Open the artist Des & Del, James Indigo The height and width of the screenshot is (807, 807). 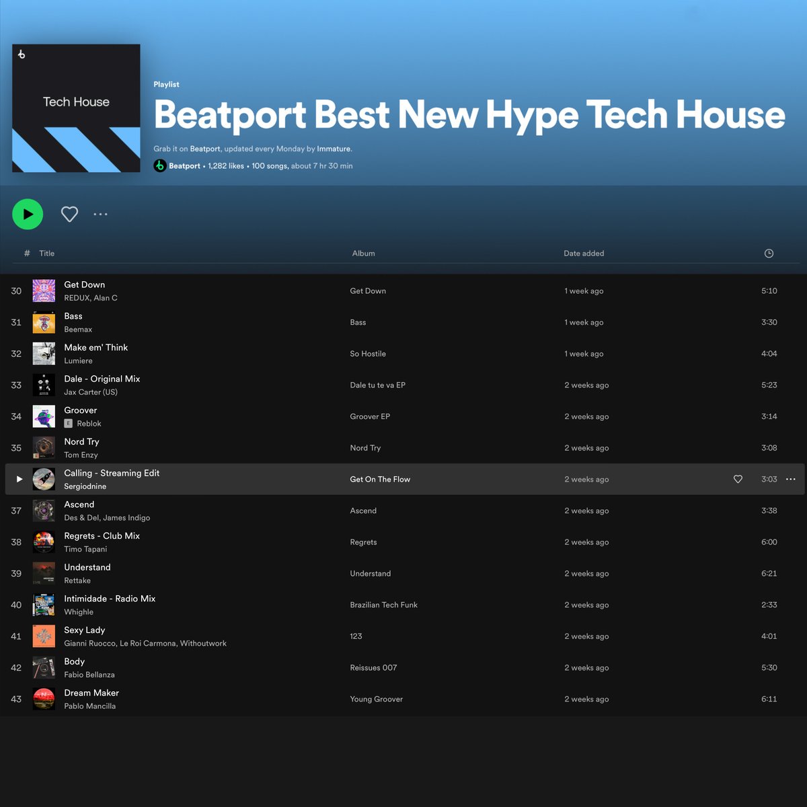107,518
